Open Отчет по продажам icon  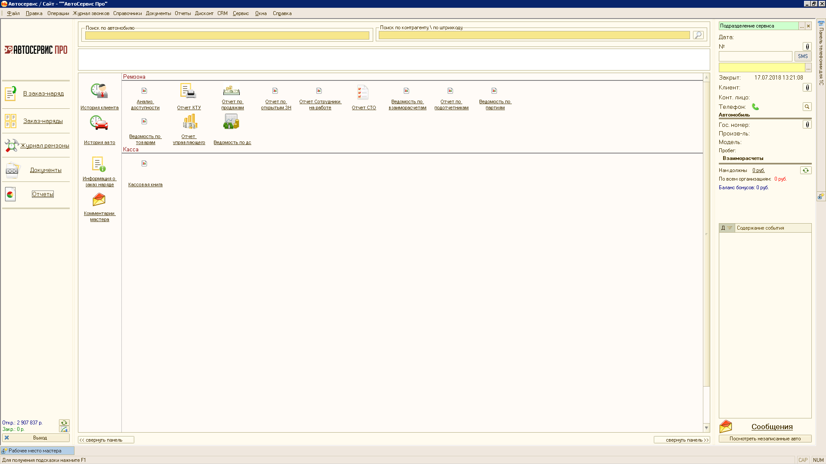tap(232, 91)
